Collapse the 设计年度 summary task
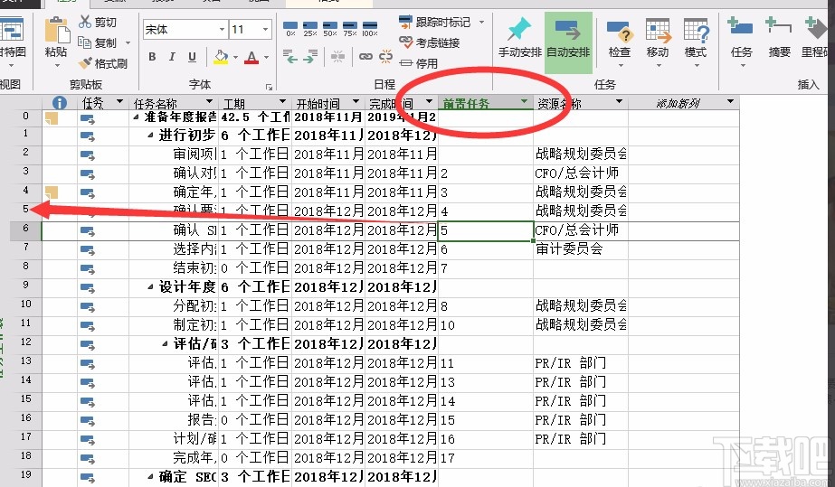The width and height of the screenshot is (835, 487). [151, 287]
